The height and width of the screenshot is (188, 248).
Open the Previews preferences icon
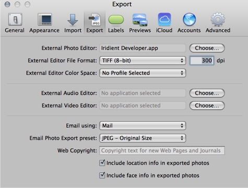(140, 20)
